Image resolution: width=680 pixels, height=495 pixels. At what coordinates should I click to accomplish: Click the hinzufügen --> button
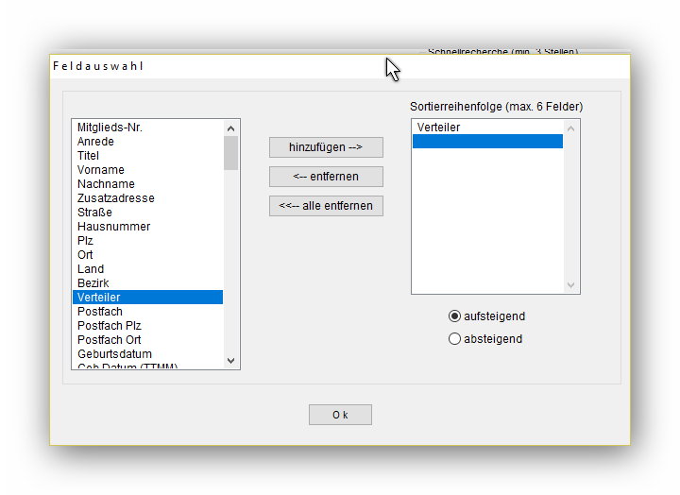(x=326, y=147)
